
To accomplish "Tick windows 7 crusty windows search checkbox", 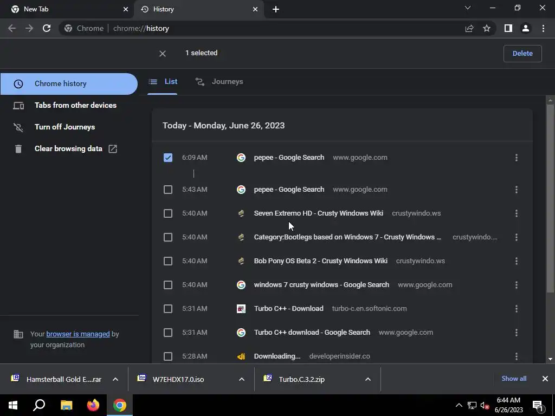I will (x=168, y=285).
